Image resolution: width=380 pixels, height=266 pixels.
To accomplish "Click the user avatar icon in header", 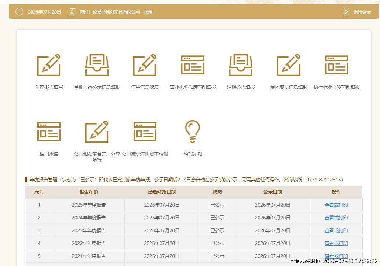I will pos(72,12).
